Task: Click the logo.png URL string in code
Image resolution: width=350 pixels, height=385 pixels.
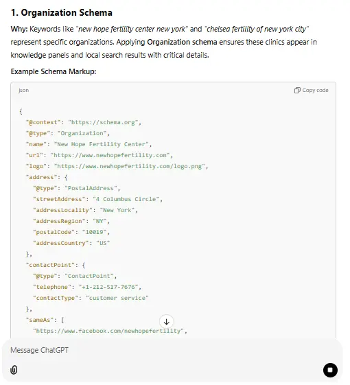Action: tap(130, 166)
